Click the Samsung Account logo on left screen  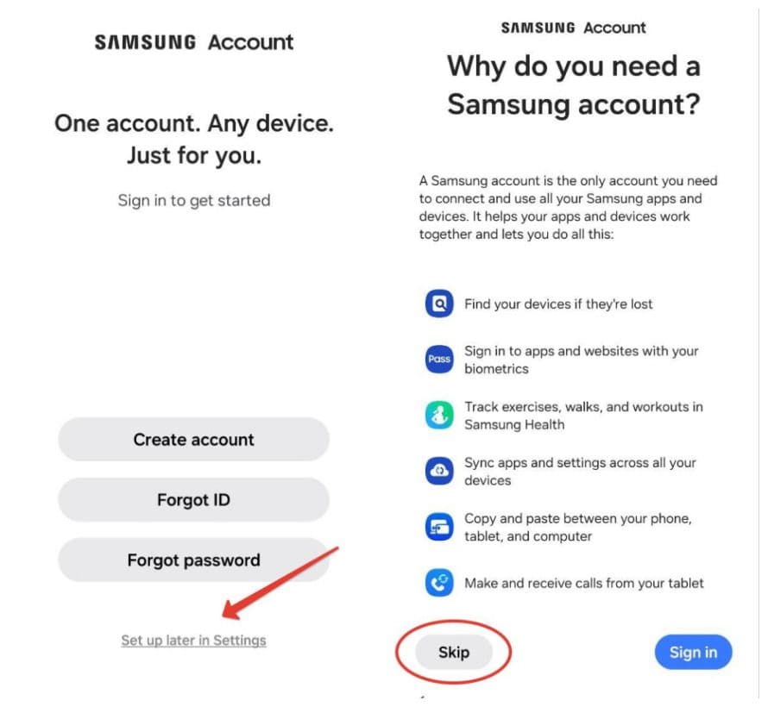(x=194, y=42)
